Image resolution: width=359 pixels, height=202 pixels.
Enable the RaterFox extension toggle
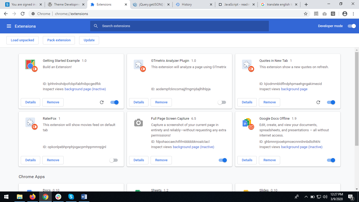(114, 160)
